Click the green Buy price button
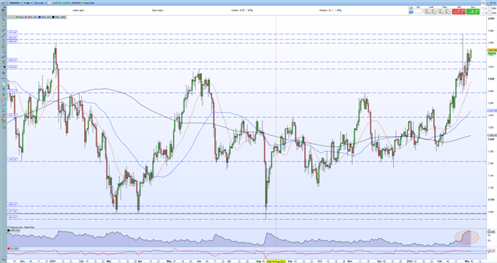Viewport: 497px width, 263px height. 473,12
